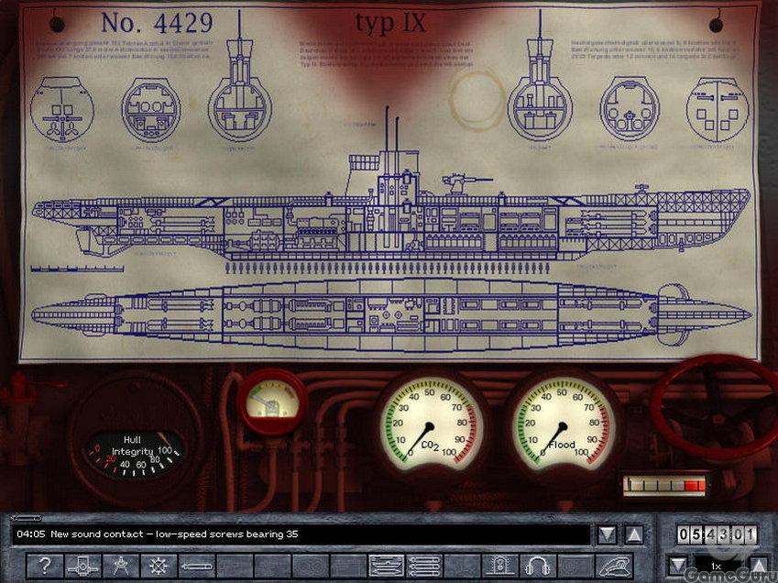Switch to the periscope station
This screenshot has height=583, width=778.
82,566
